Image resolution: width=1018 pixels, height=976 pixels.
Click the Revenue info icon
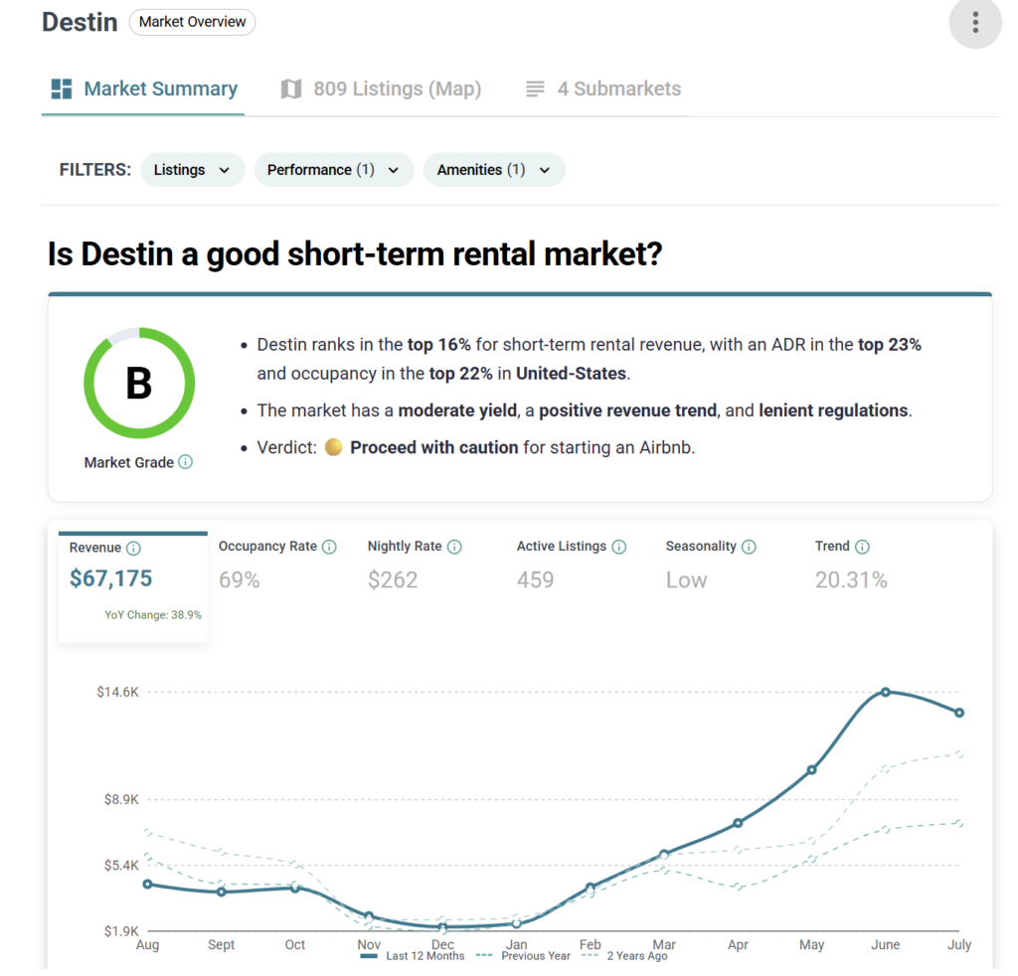pos(134,548)
